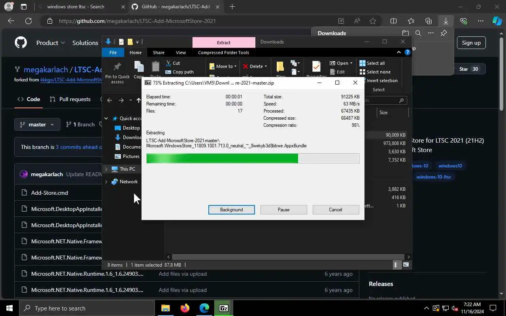The width and height of the screenshot is (506, 316).
Task: Click the Cut scissors icon
Action: point(168,63)
